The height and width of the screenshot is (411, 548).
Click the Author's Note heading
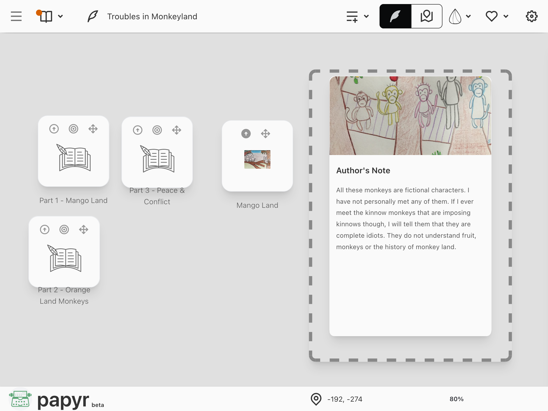[363, 170]
